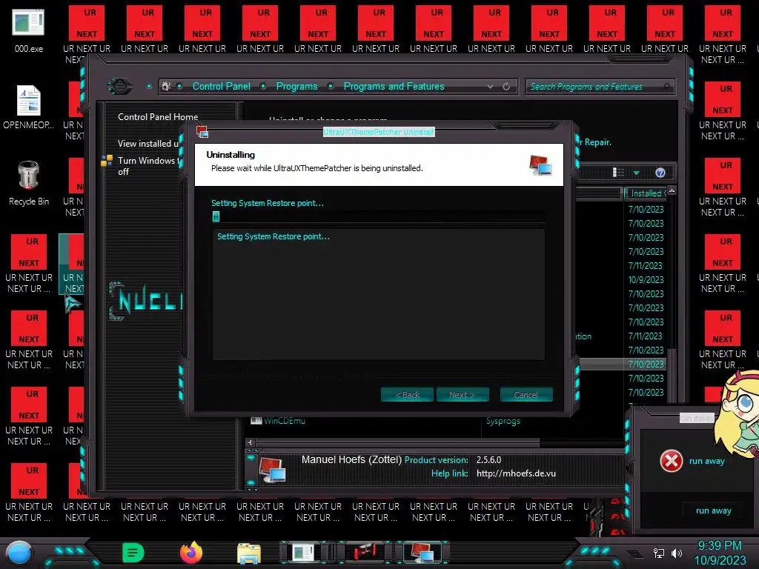Expand the address bar history dropdown
759x569 pixels.
[x=491, y=87]
